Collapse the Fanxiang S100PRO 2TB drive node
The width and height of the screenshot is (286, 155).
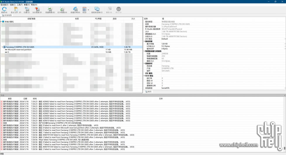(x=2, y=47)
